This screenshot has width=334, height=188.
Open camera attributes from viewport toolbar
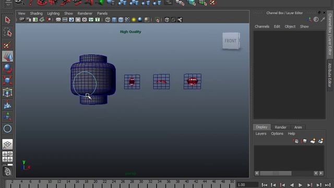pyautogui.click(x=29, y=20)
